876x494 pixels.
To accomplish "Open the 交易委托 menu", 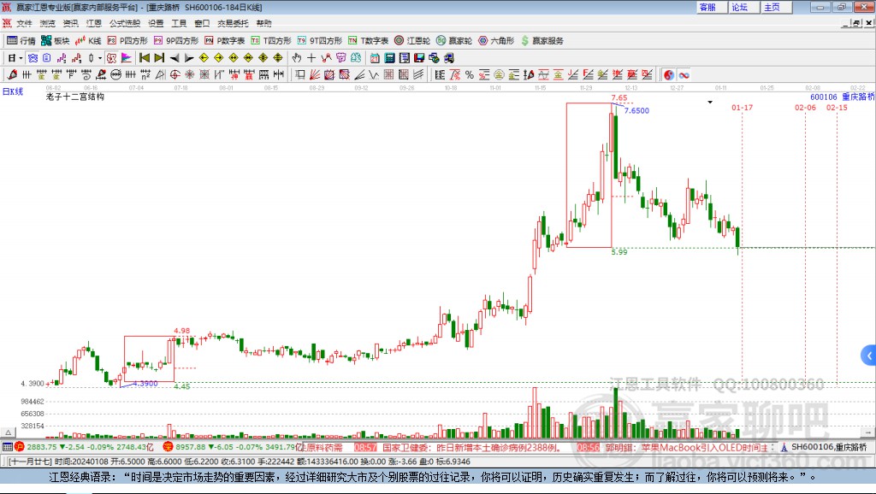I will (233, 23).
